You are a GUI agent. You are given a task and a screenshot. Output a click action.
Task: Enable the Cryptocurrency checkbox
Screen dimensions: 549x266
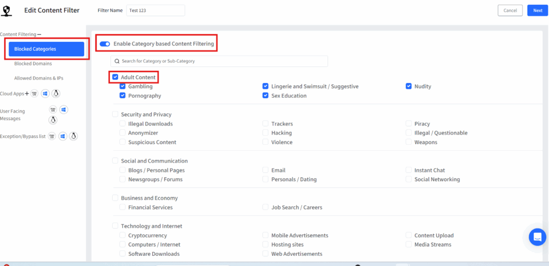point(123,235)
